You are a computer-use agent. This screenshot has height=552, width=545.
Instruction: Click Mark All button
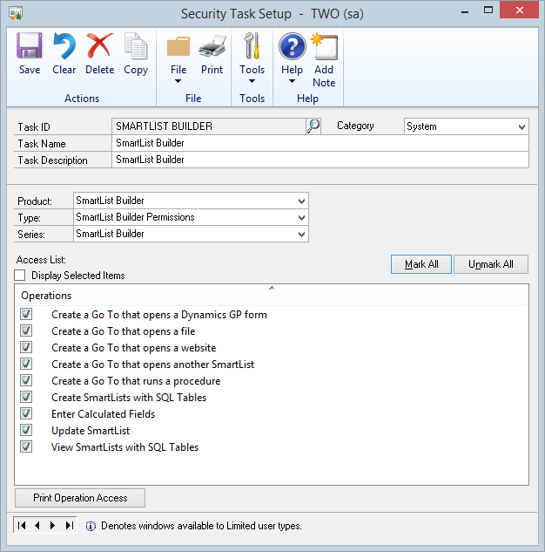tap(421, 264)
